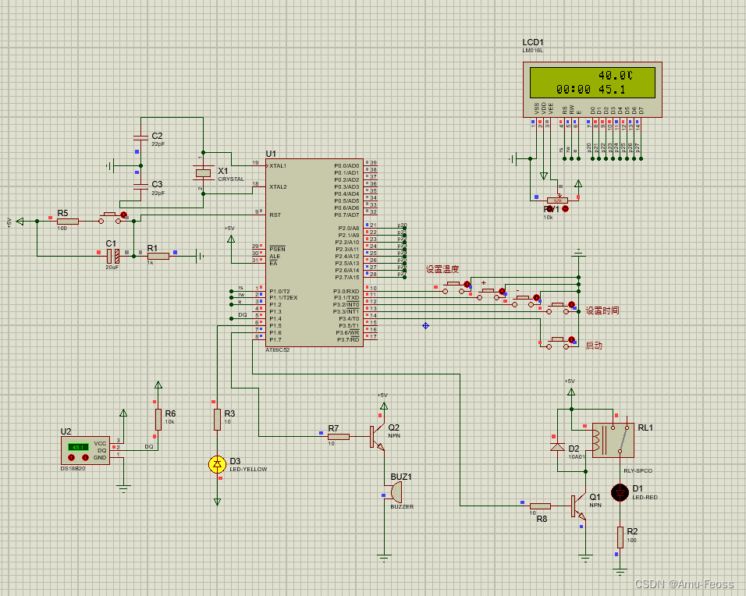The width and height of the screenshot is (746, 596).
Task: Click the 启动 text label
Action: (594, 346)
